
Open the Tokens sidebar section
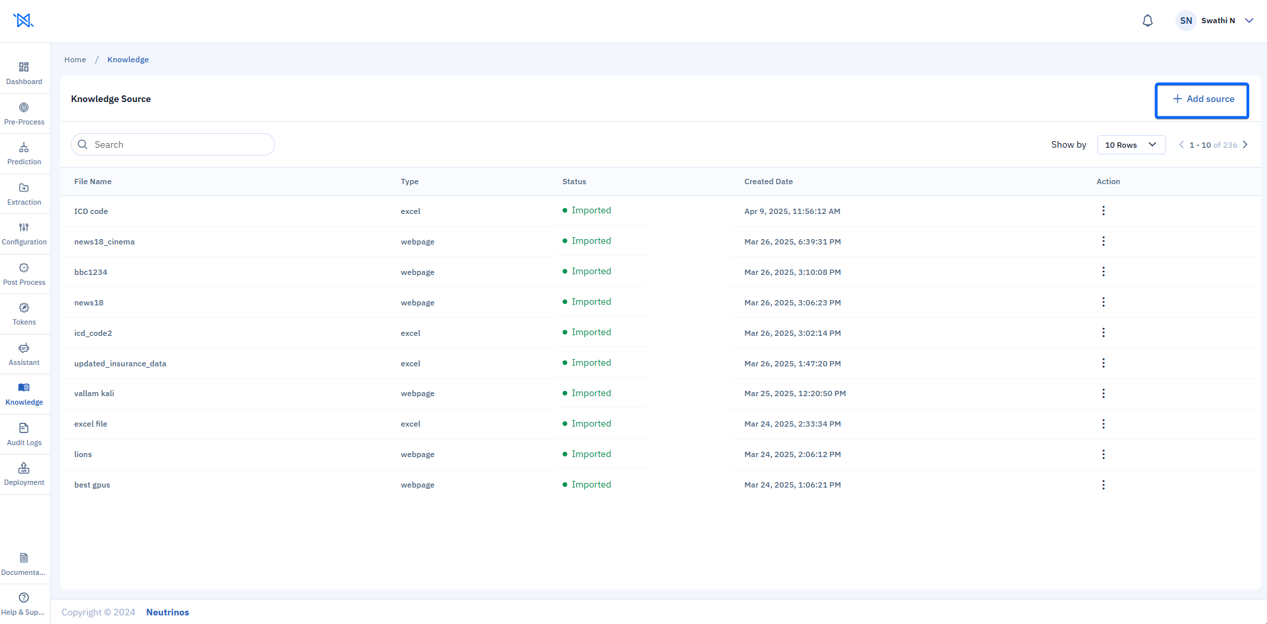pos(24,314)
